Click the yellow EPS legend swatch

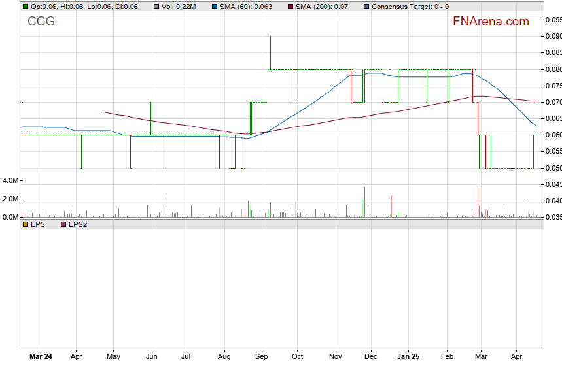[x=26, y=224]
